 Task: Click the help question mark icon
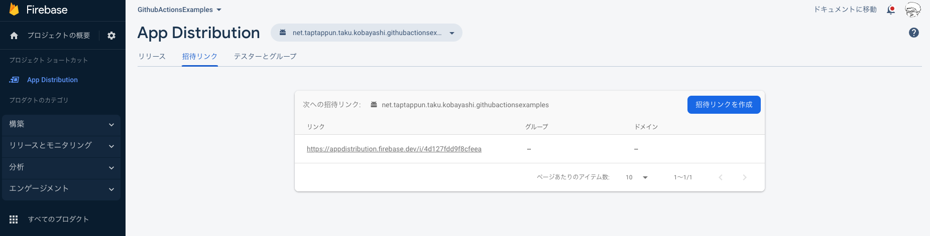tap(914, 33)
